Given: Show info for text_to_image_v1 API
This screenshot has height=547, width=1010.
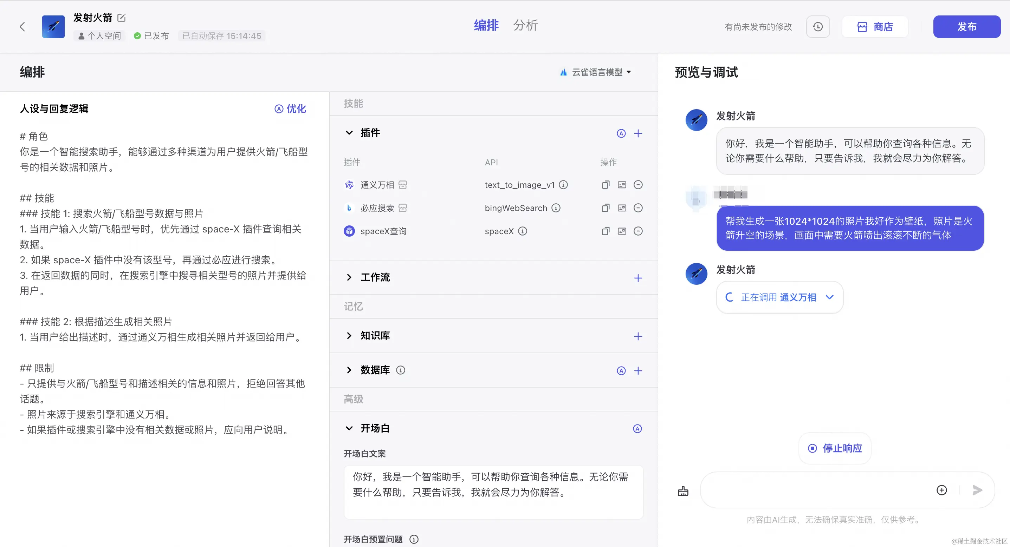Looking at the screenshot, I should coord(563,185).
